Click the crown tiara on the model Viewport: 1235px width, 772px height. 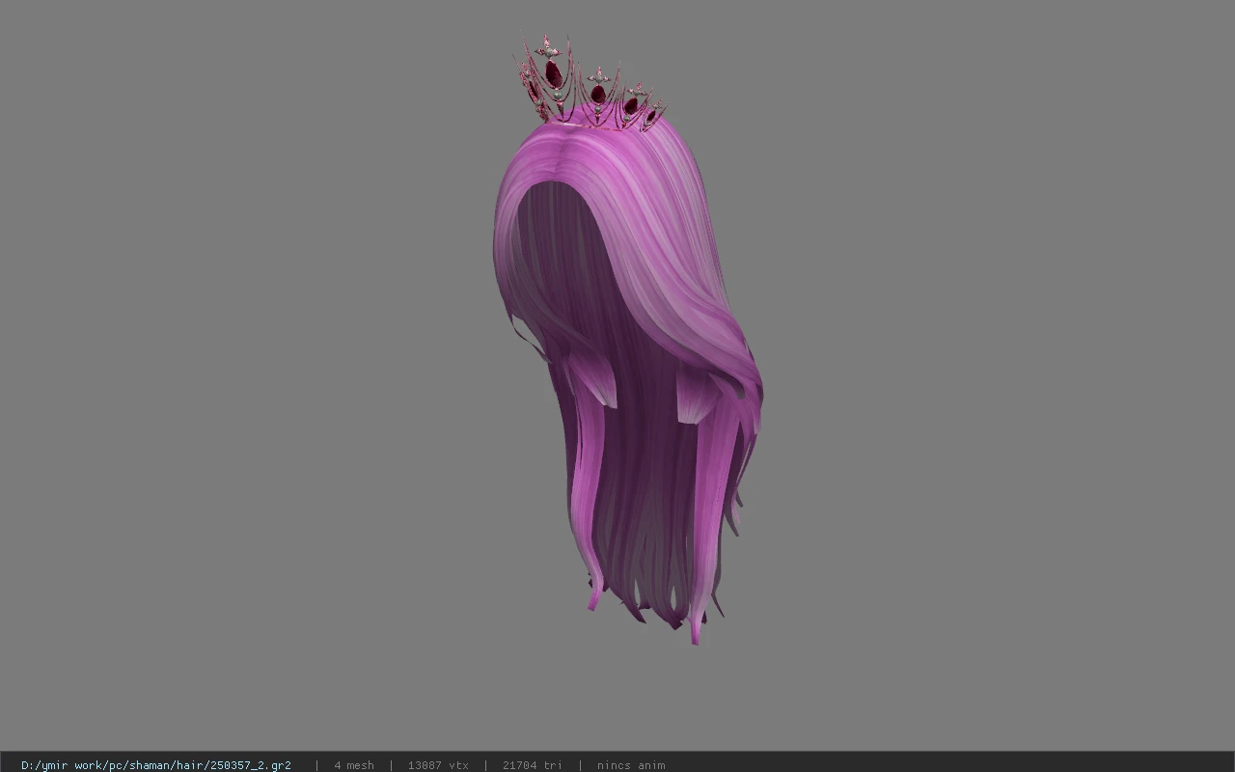(589, 85)
